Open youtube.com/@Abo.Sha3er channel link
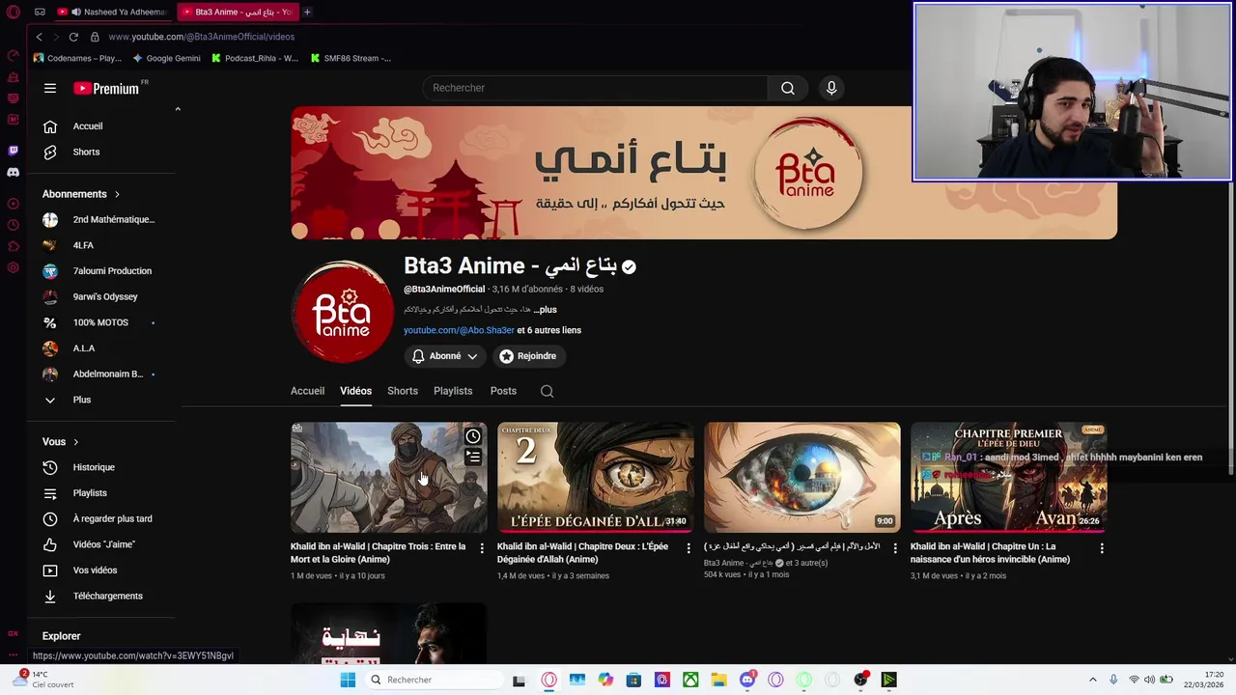 (x=459, y=330)
